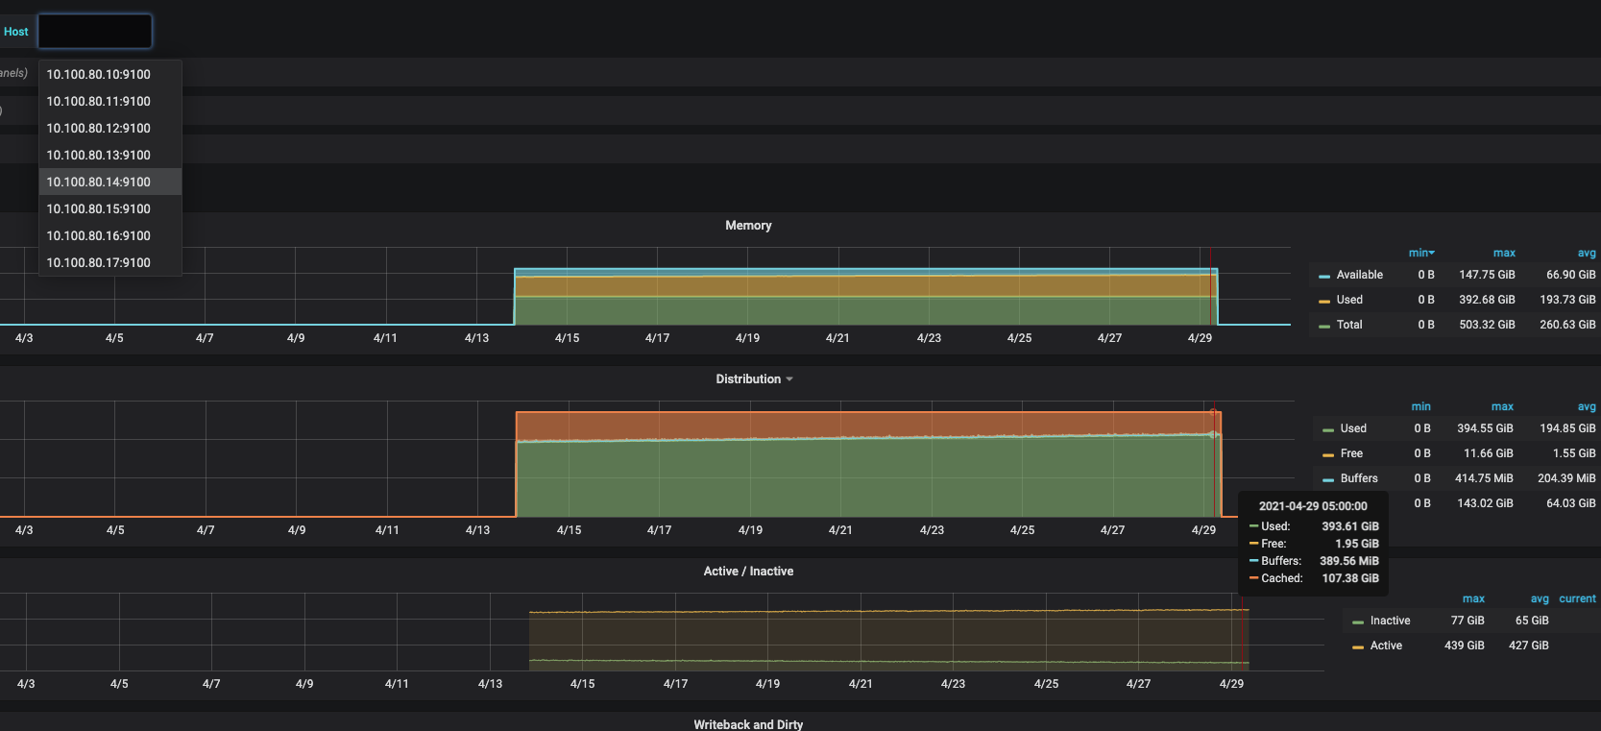Click the Active series yellow color icon

pos(1358,646)
